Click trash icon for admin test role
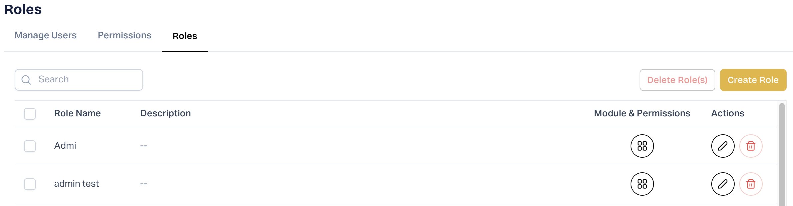 (751, 184)
